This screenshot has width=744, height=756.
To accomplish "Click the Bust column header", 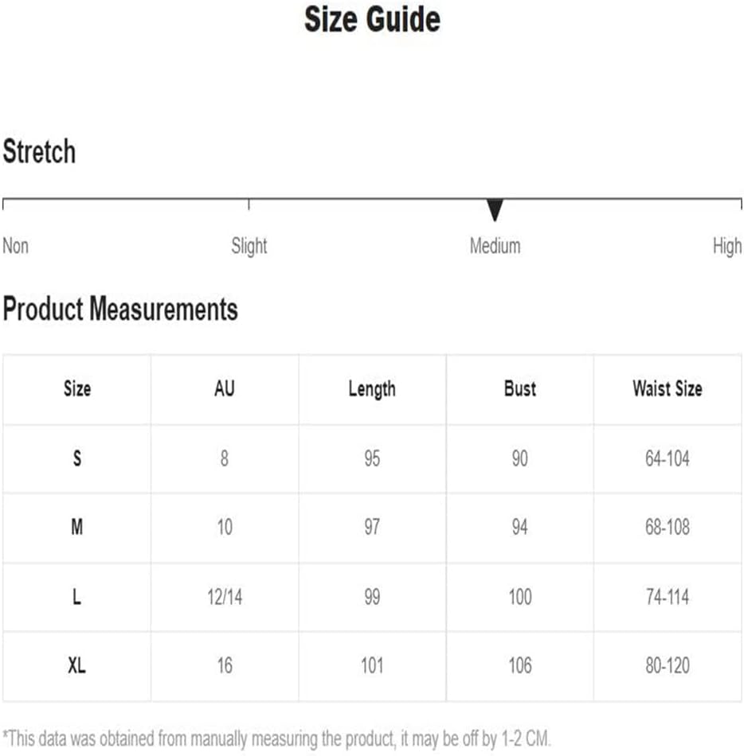I will pyautogui.click(x=519, y=388).
